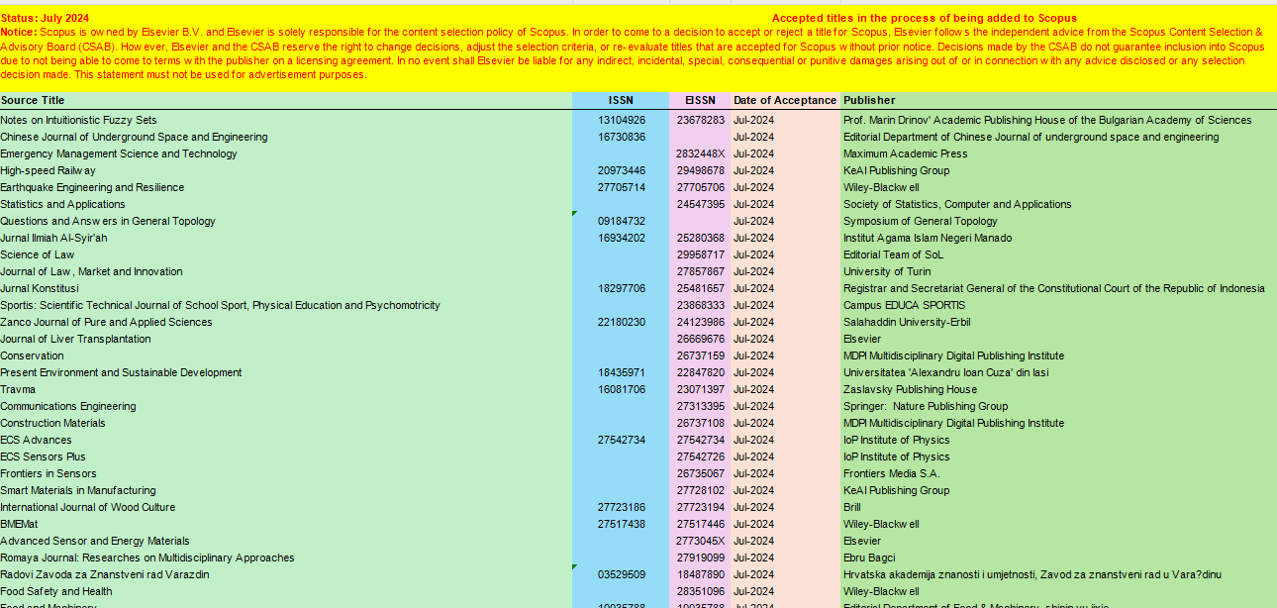This screenshot has height=608, width=1277.
Task: Select 'Communications Engineering' title cell
Action: click(286, 406)
